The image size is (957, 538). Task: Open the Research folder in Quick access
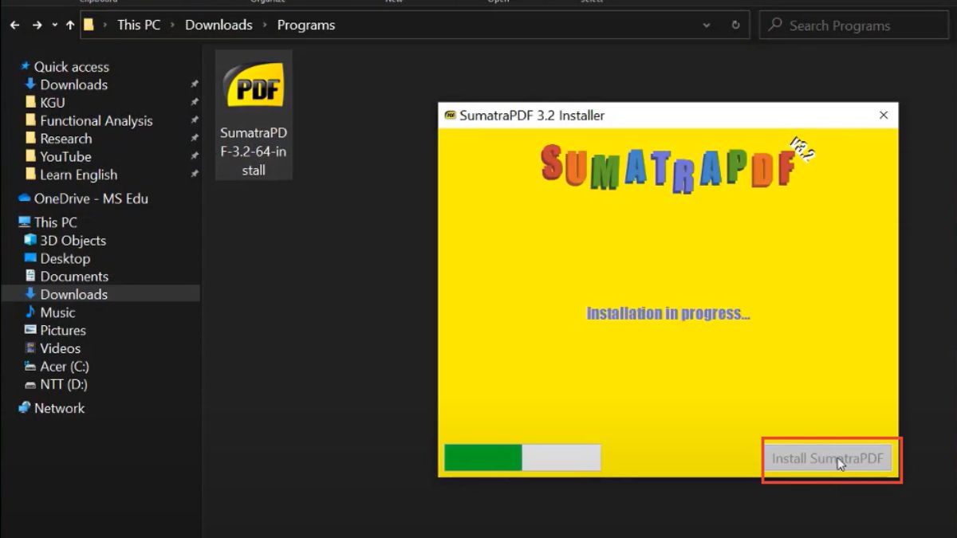pyautogui.click(x=66, y=139)
